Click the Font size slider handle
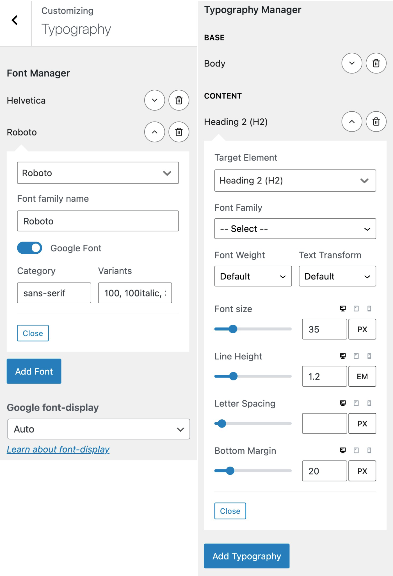Viewport: 393px width, 576px height. (x=233, y=329)
